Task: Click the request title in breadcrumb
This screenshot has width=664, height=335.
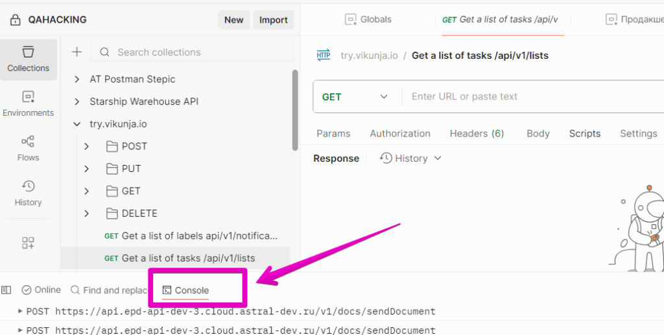Action: click(480, 56)
